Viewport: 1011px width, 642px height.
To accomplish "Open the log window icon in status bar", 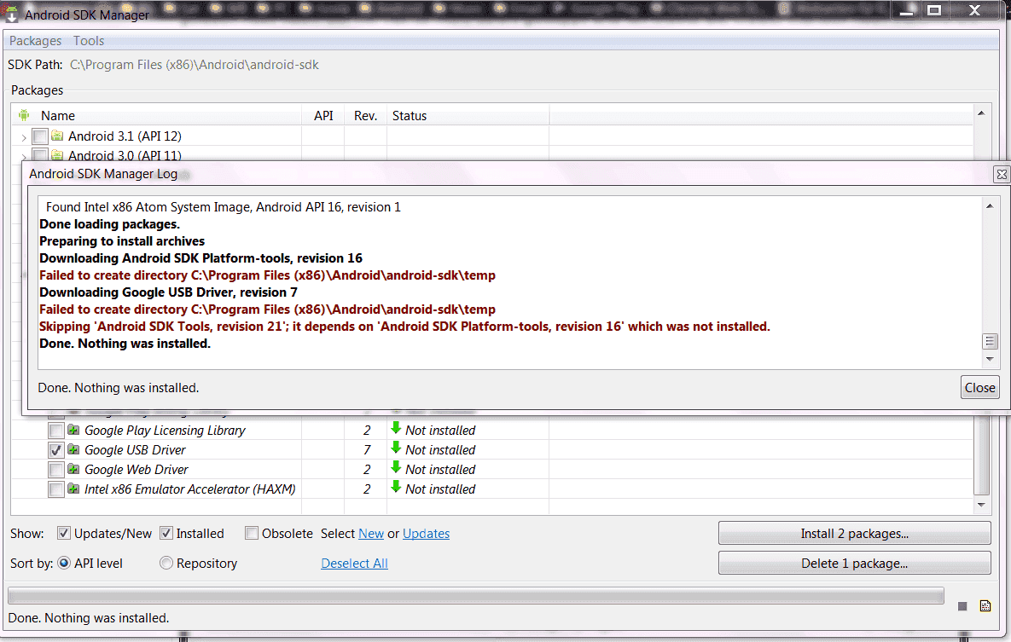I will (x=985, y=605).
